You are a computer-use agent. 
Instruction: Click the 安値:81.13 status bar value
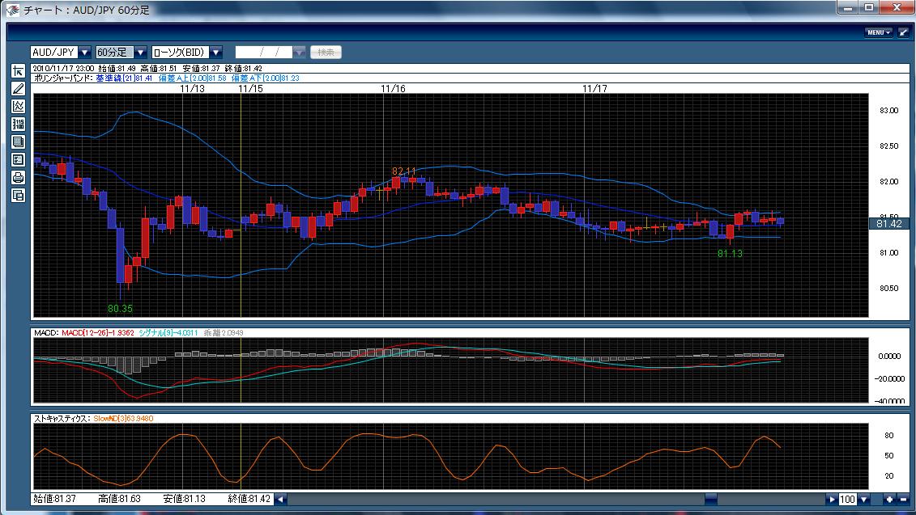pos(184,500)
